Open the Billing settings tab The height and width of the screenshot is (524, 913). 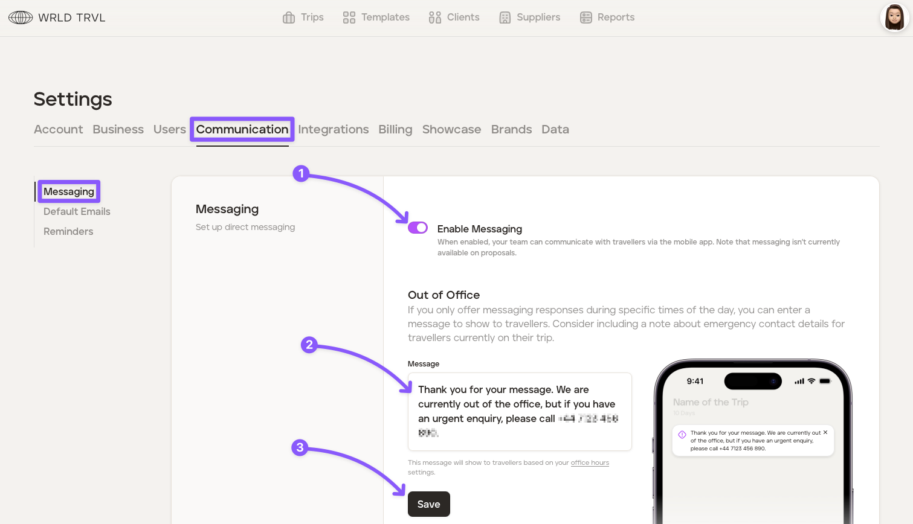[x=395, y=129]
